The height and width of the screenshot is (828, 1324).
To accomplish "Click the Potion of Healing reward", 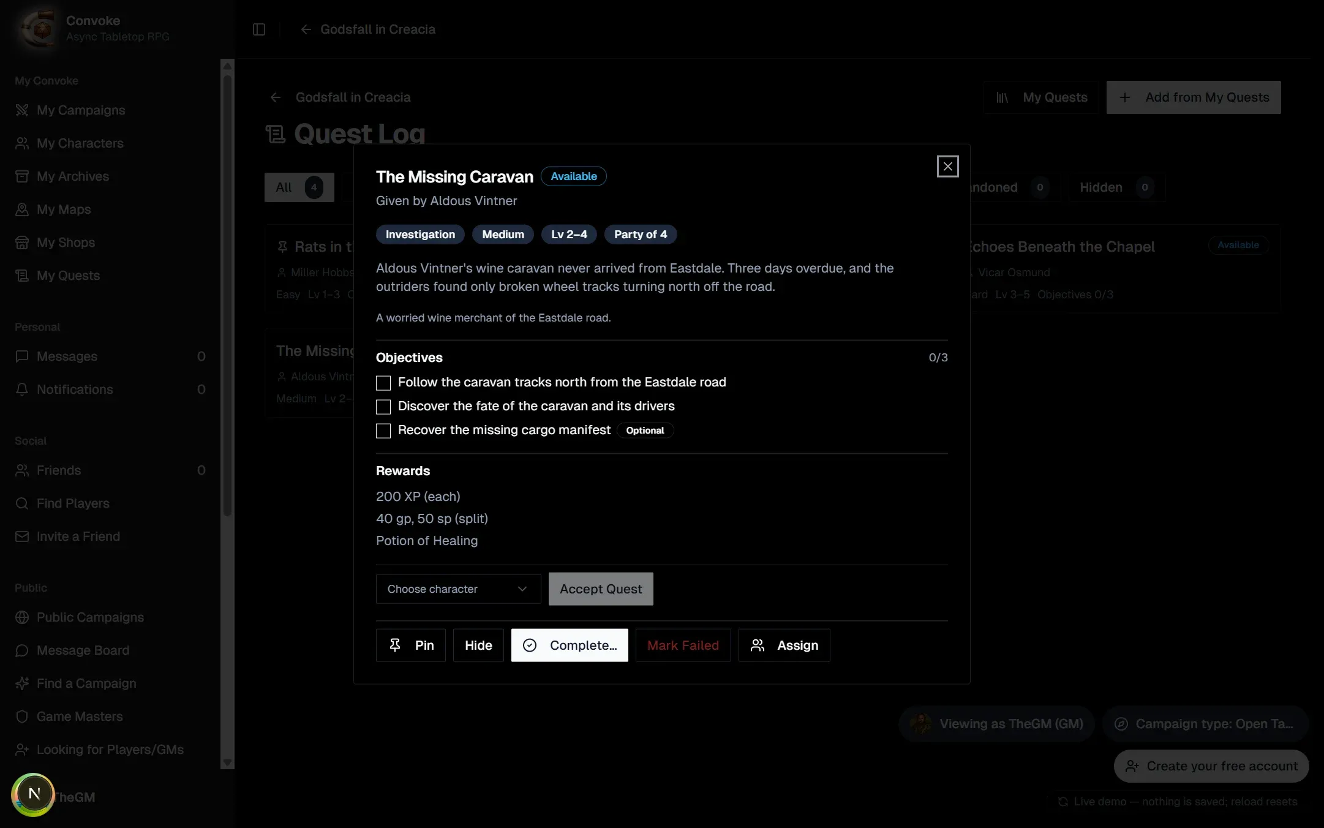I will (427, 541).
